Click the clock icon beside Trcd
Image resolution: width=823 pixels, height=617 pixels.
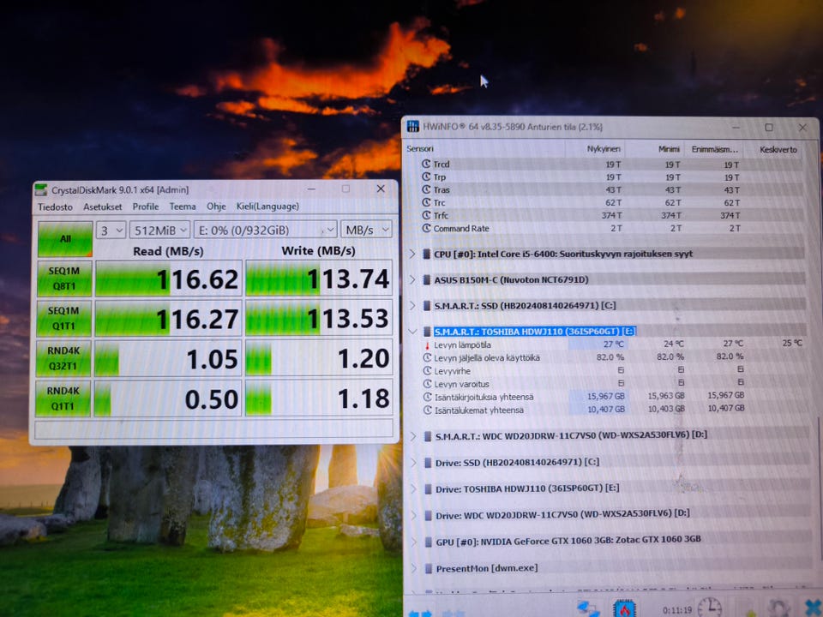click(x=426, y=165)
